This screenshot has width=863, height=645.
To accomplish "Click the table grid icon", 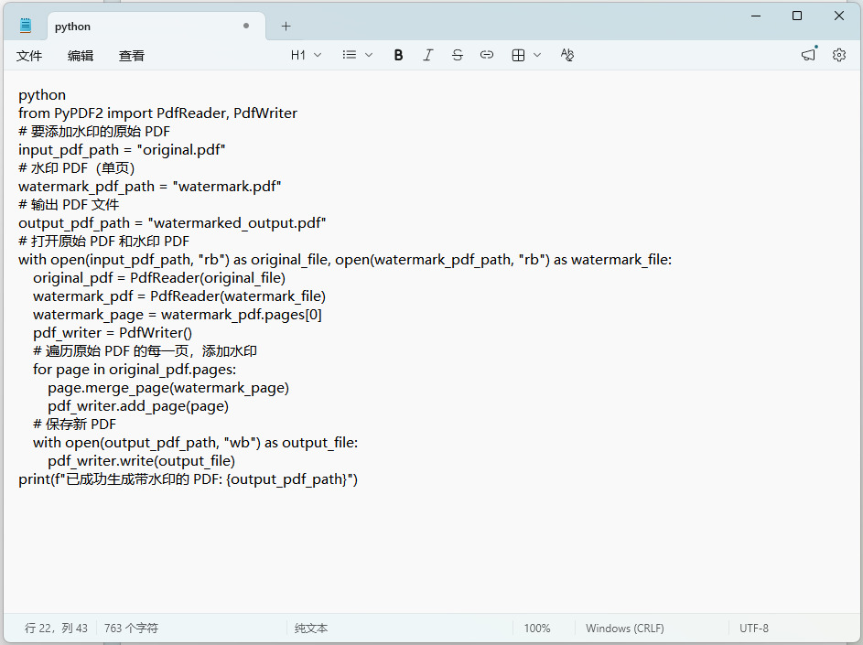I will click(518, 55).
